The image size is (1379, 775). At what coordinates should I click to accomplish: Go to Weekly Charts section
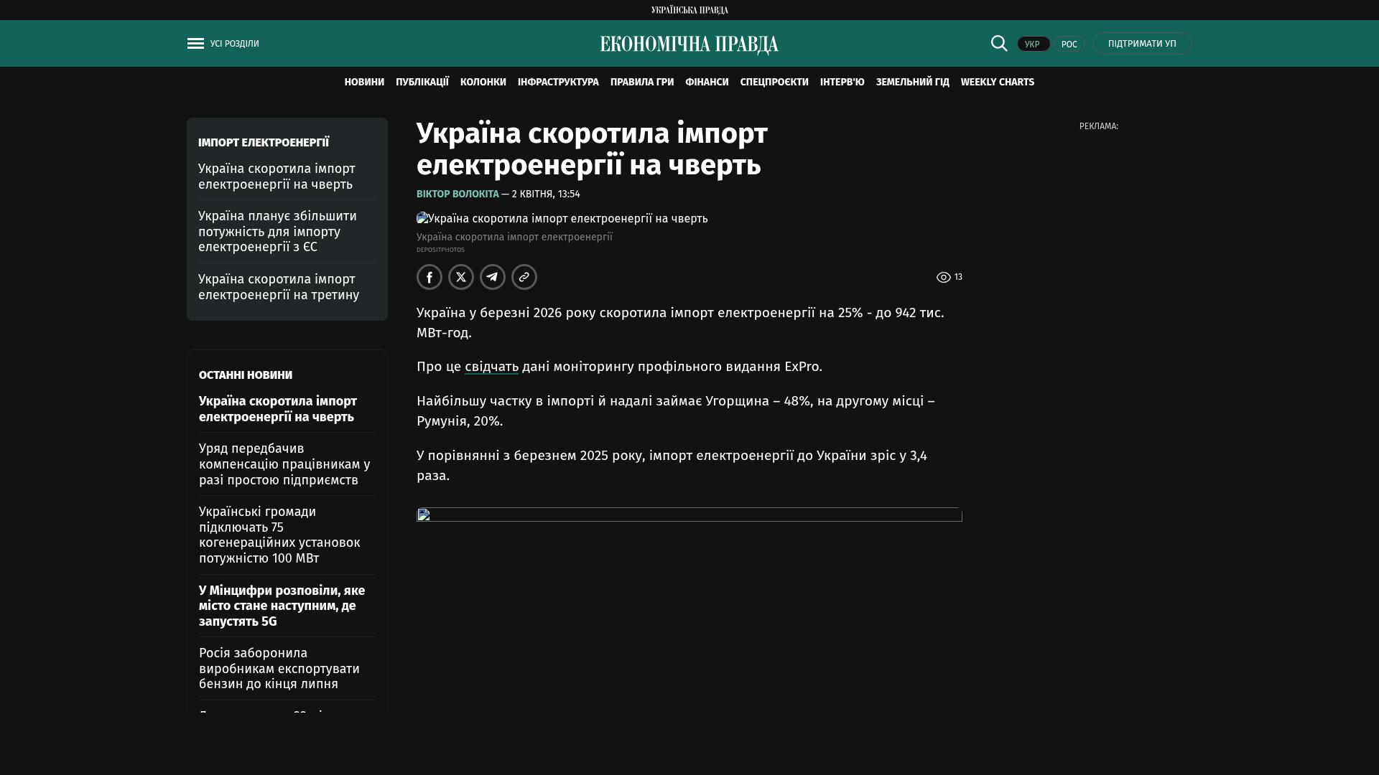[x=997, y=83]
